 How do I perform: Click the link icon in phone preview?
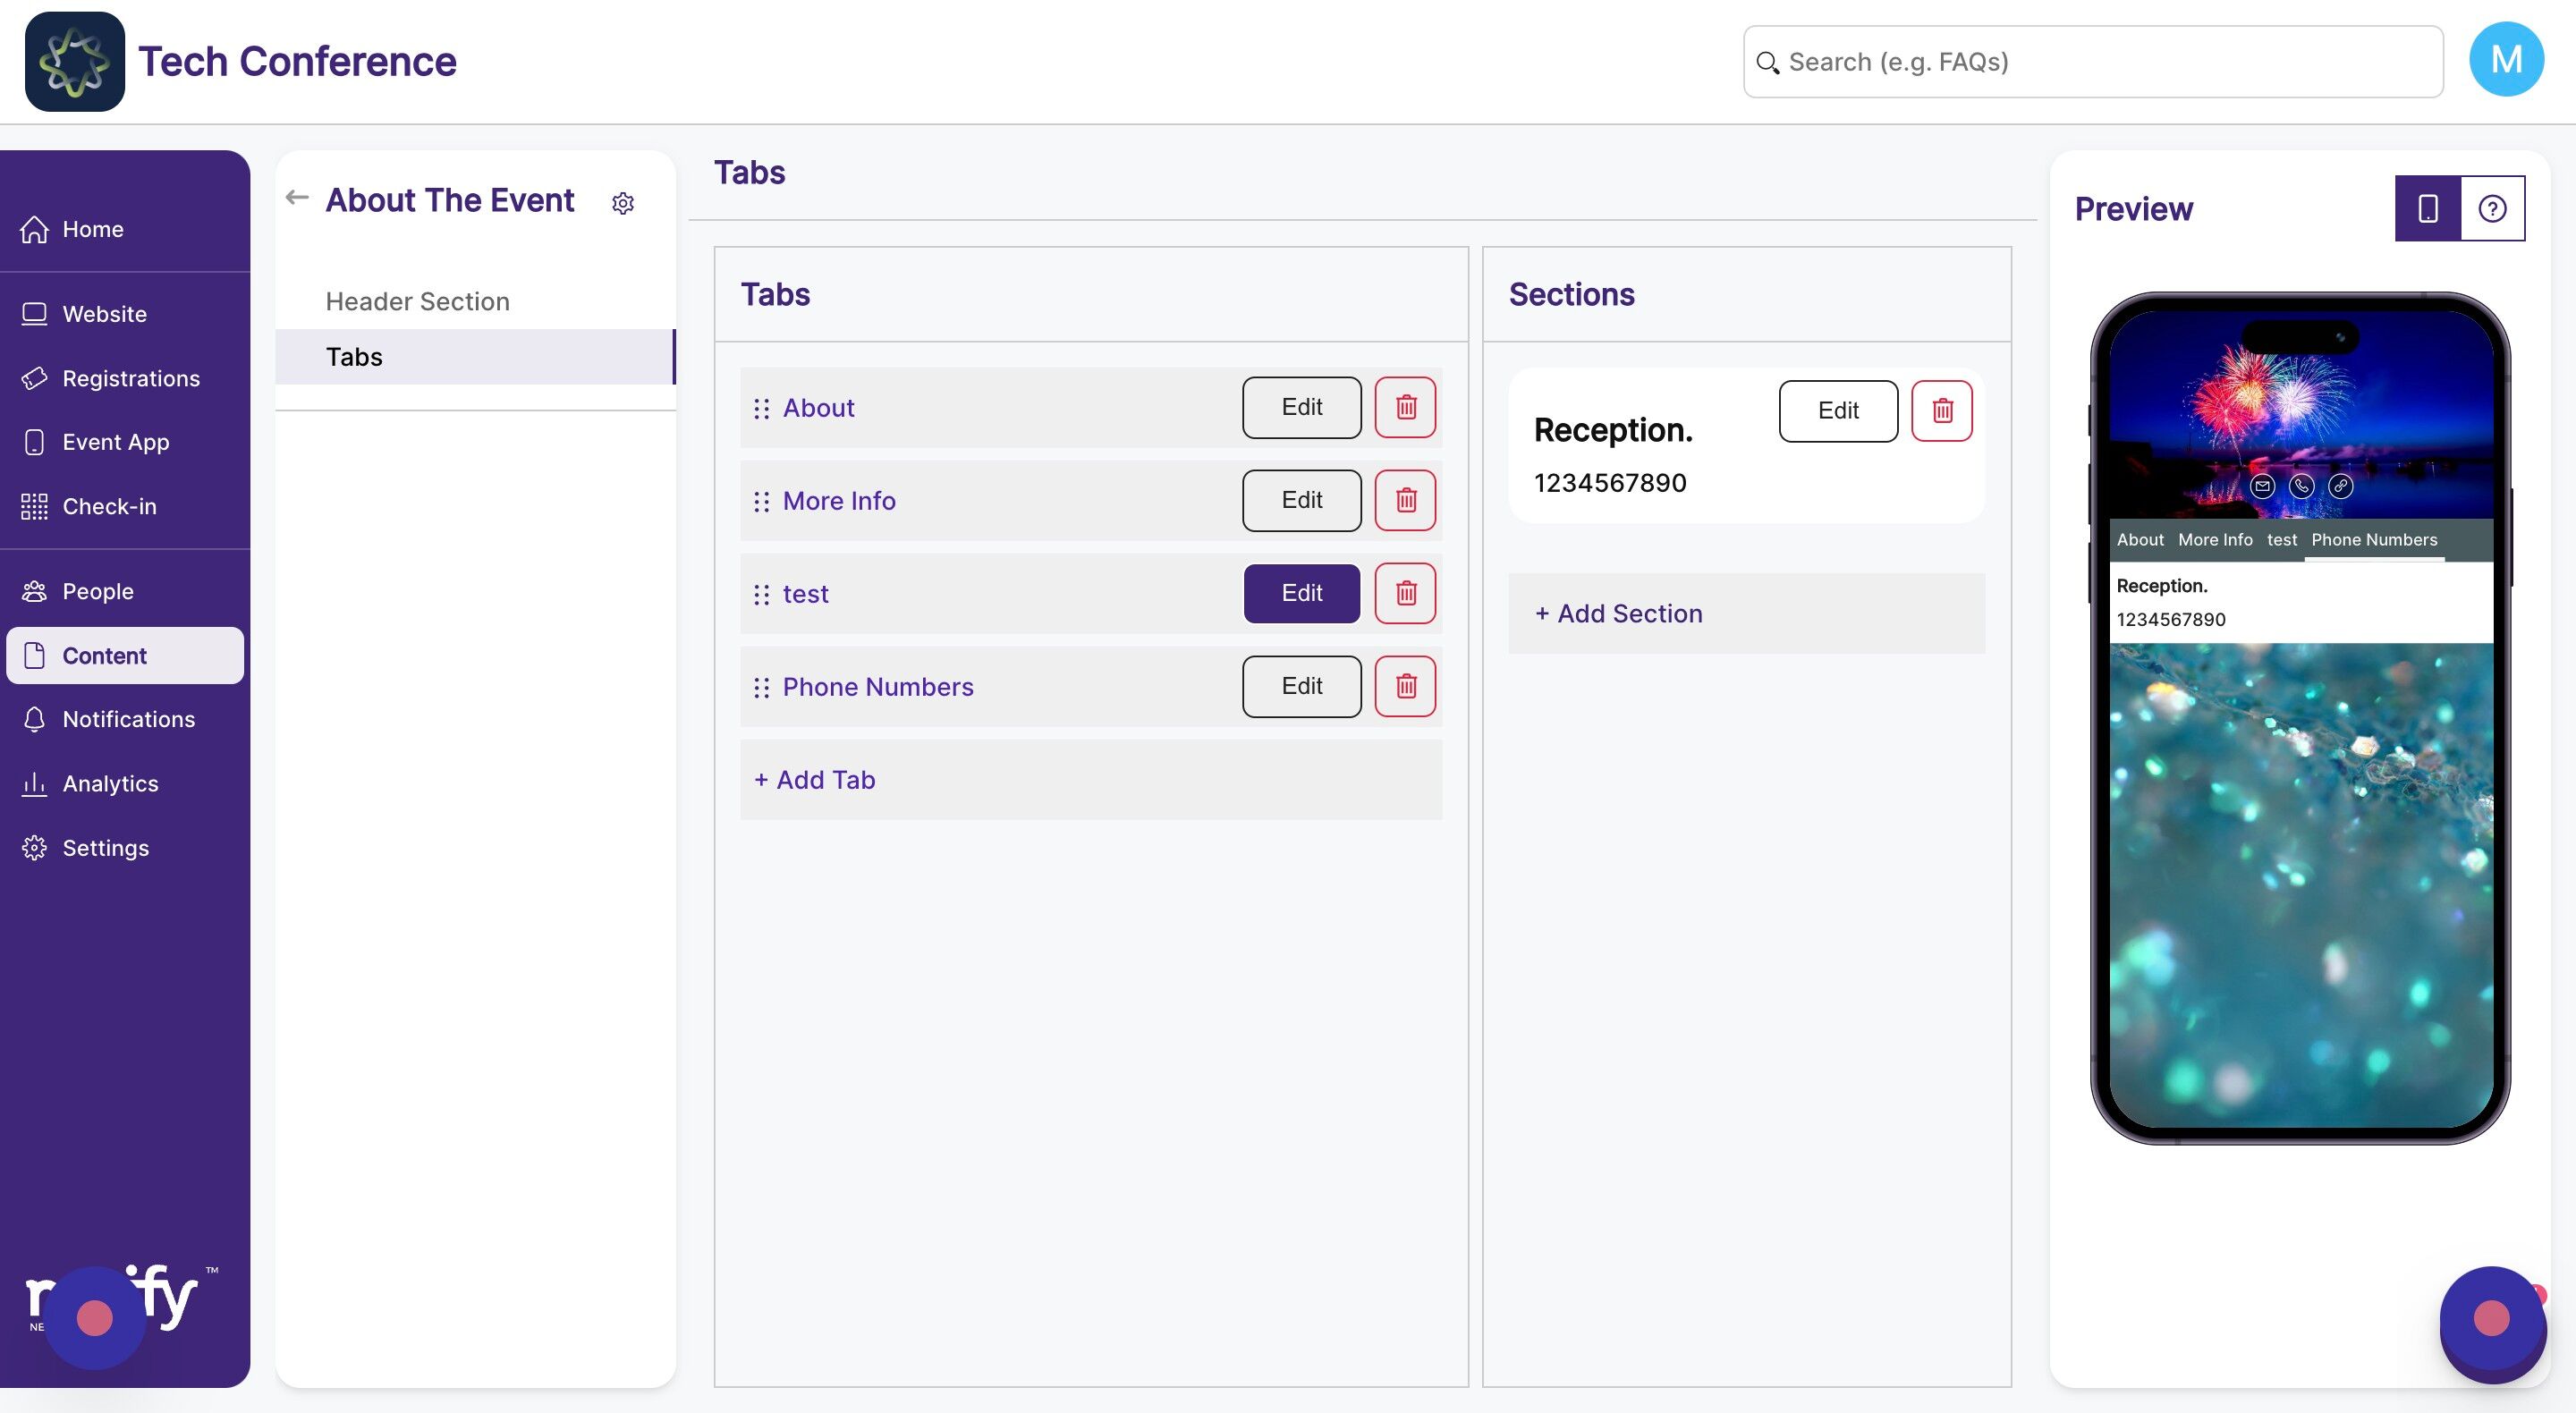(x=2340, y=486)
